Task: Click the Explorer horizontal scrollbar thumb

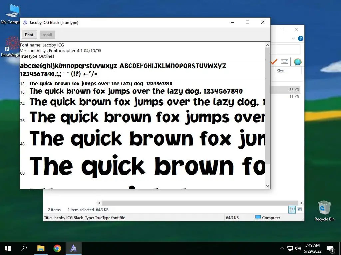Action: pos(200,203)
